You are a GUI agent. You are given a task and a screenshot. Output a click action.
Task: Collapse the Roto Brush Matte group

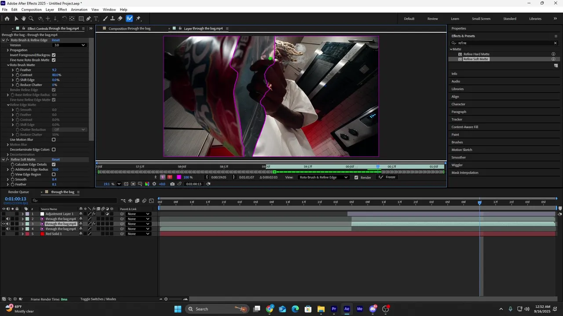8,65
